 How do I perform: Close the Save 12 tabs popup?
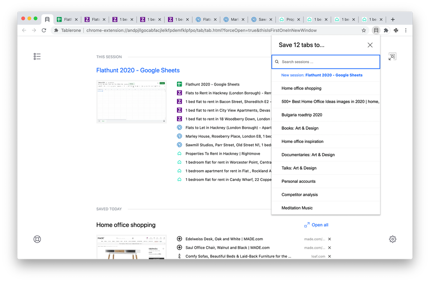pyautogui.click(x=370, y=45)
